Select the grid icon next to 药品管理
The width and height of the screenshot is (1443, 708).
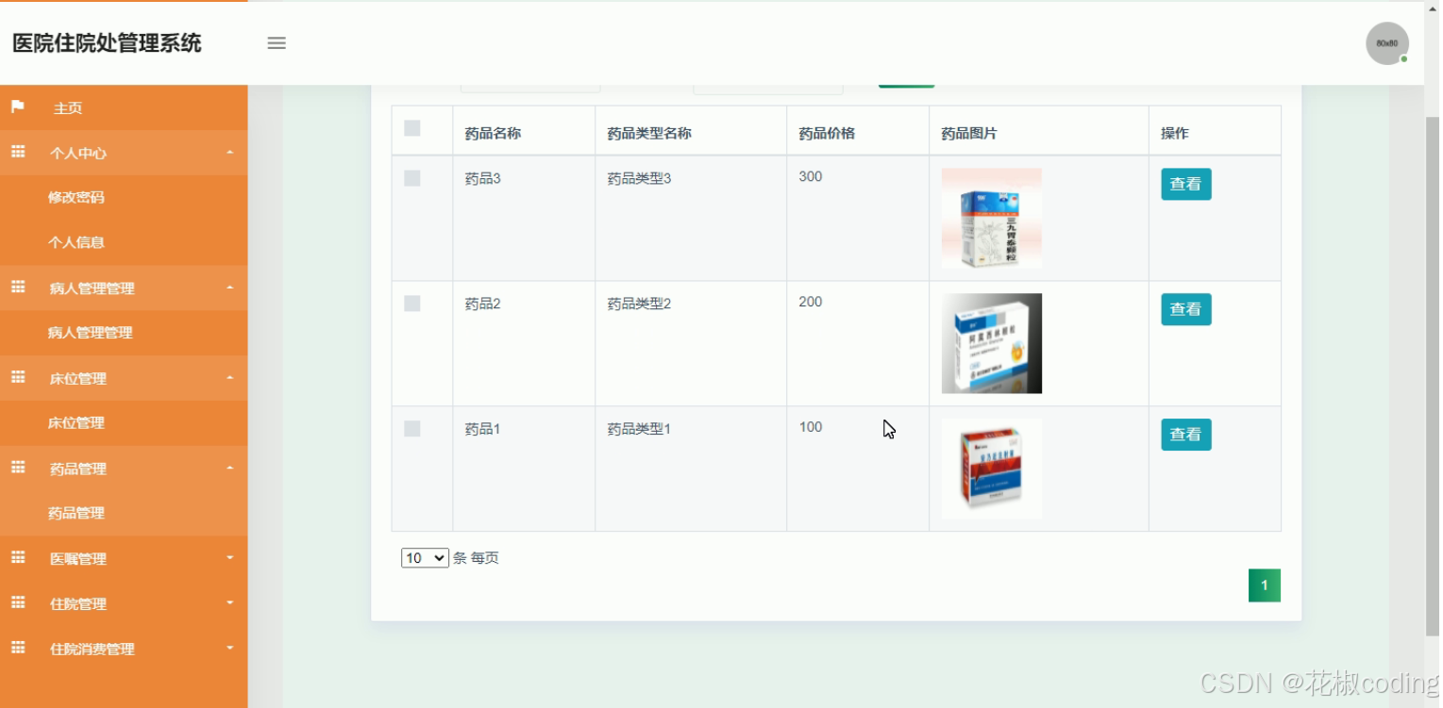[17, 469]
